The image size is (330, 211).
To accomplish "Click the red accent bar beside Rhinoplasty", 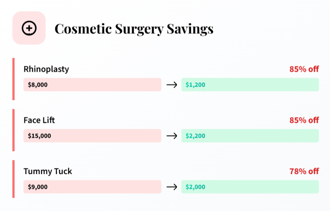I will [x=14, y=79].
